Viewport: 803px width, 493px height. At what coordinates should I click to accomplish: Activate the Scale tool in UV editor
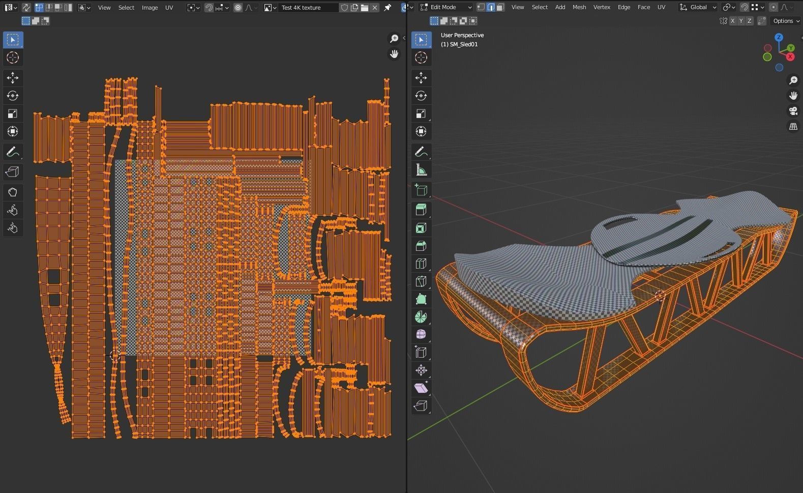[x=13, y=113]
